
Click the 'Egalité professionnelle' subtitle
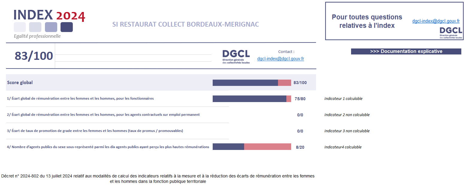(x=37, y=36)
